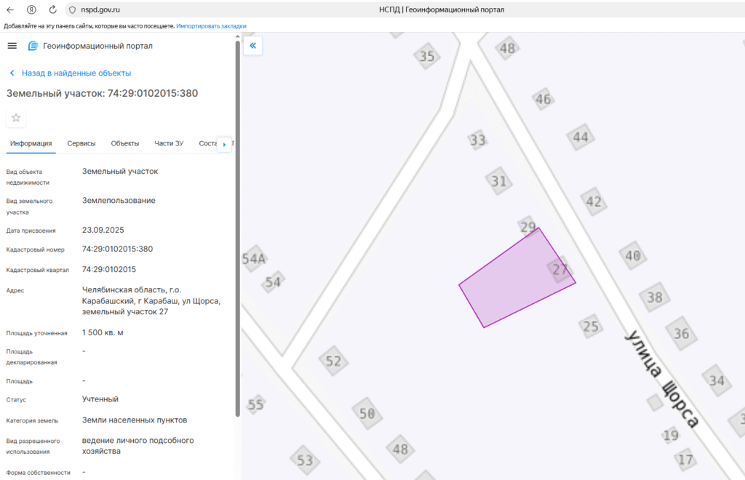Reload the page with refresh icon
This screenshot has height=480, width=745.
(52, 9)
